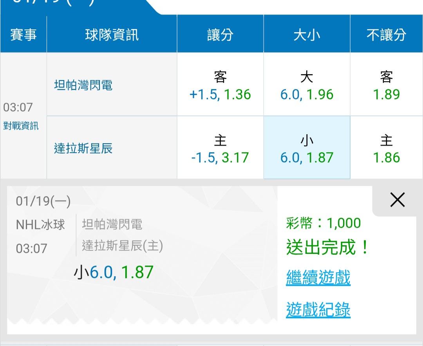Click 彩幣：1,000 stake amount
The width and height of the screenshot is (423, 346).
click(323, 223)
